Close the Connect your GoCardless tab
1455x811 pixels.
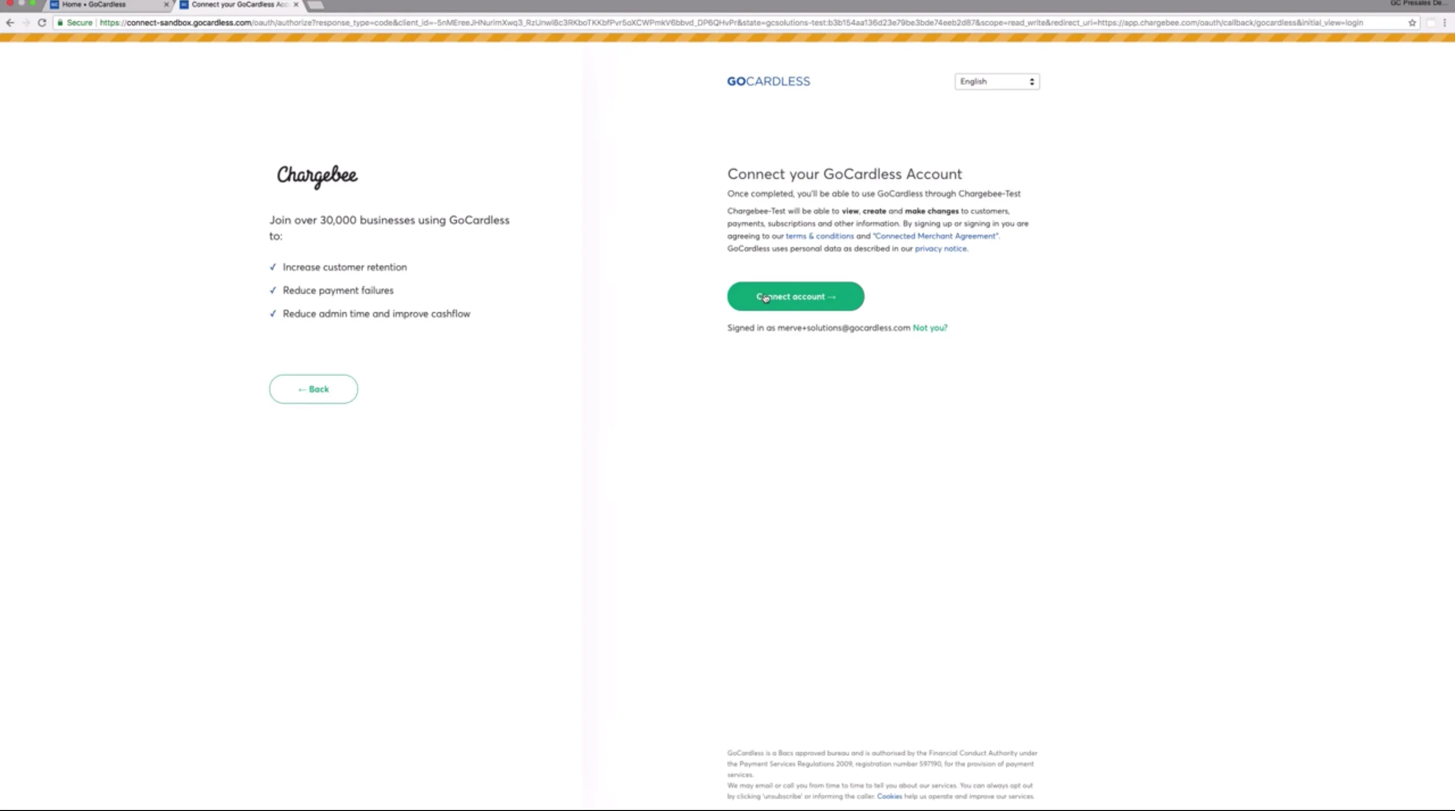pos(296,5)
